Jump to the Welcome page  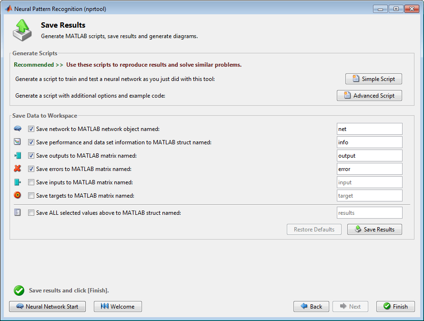click(x=118, y=307)
